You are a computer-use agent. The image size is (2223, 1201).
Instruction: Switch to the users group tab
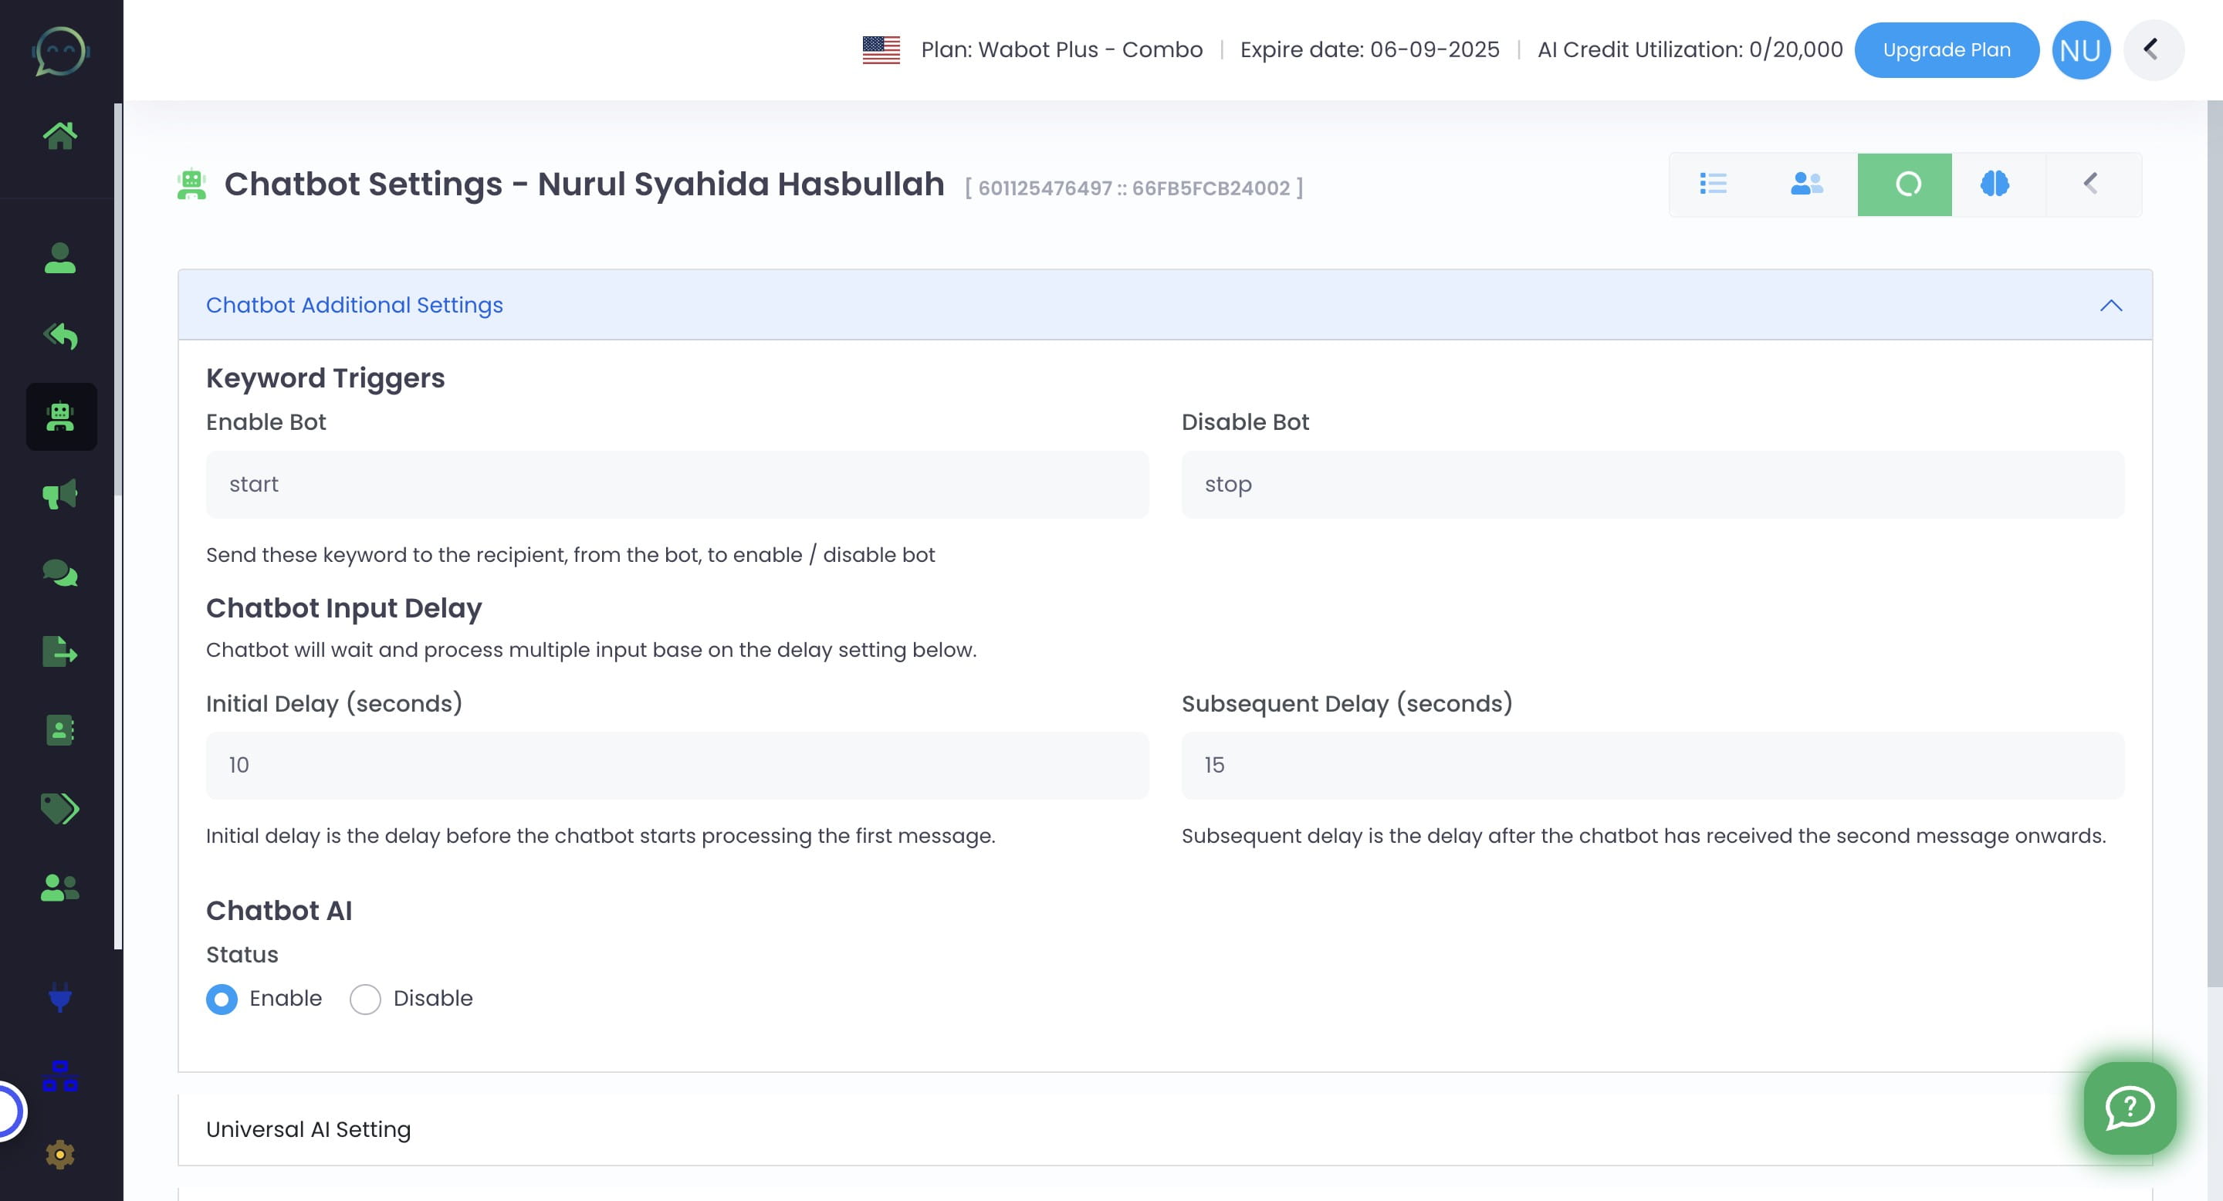pos(1806,184)
